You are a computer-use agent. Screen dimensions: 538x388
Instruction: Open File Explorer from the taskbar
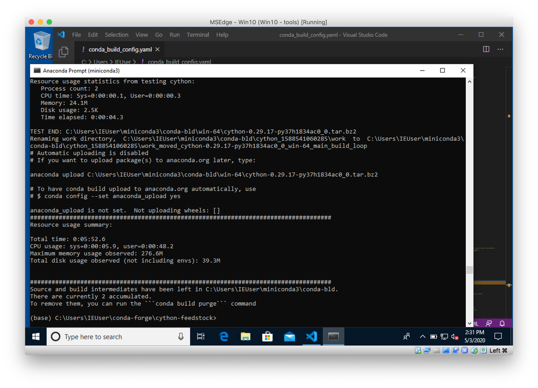(245, 336)
